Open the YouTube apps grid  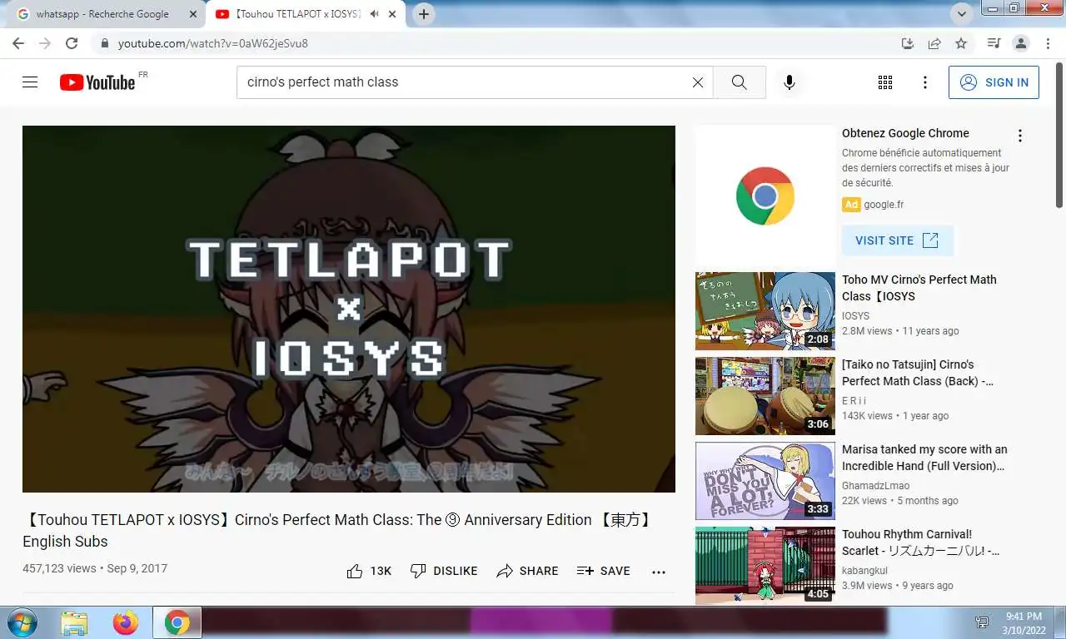tap(885, 82)
